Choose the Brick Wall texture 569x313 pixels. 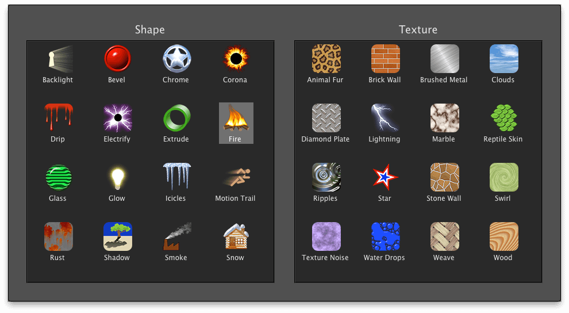click(385, 59)
